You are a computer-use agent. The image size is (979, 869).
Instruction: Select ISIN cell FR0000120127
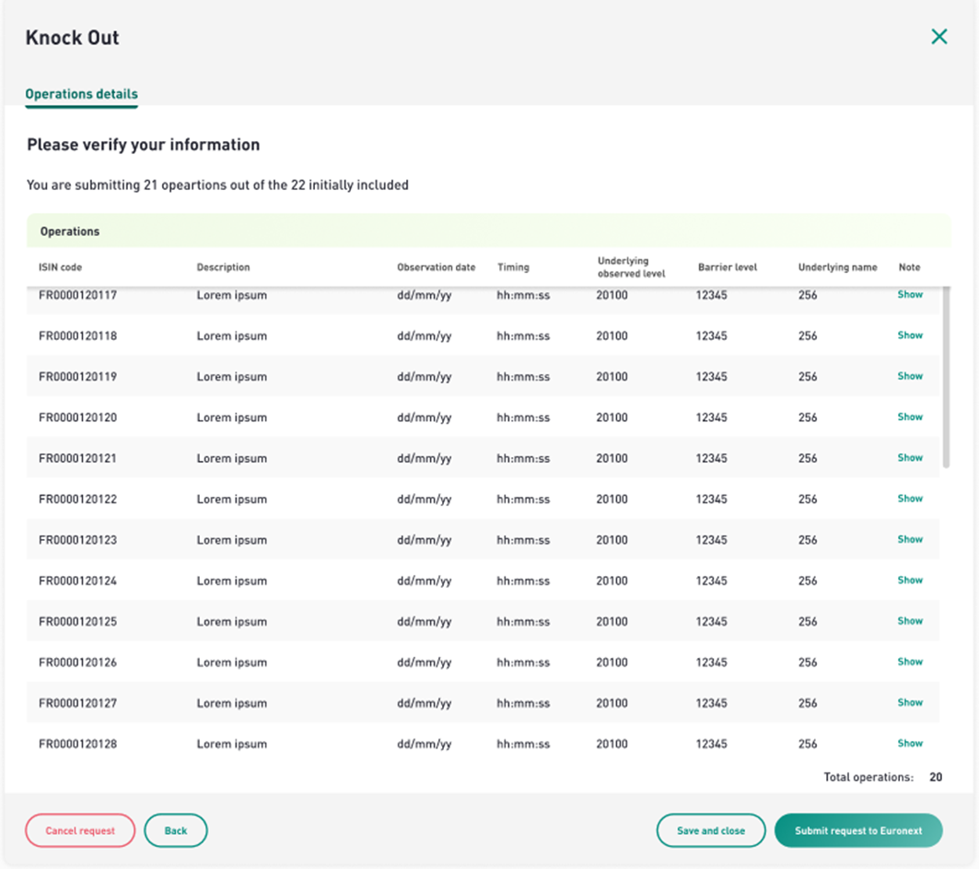point(77,703)
